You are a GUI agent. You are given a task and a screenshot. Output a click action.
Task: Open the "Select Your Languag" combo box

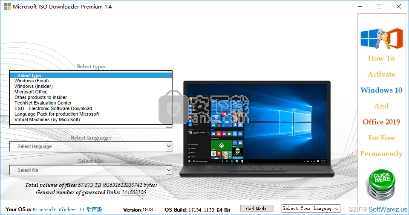click(x=311, y=209)
